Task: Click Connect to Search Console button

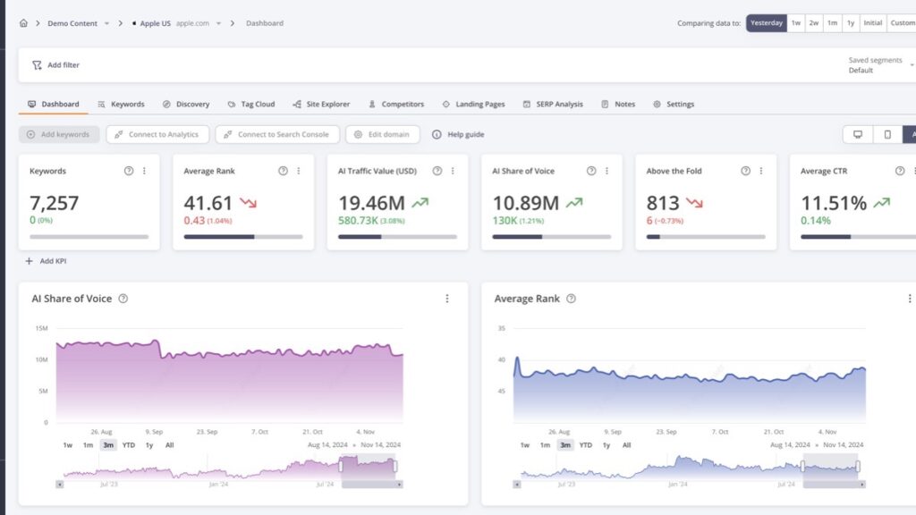Action: click(277, 134)
